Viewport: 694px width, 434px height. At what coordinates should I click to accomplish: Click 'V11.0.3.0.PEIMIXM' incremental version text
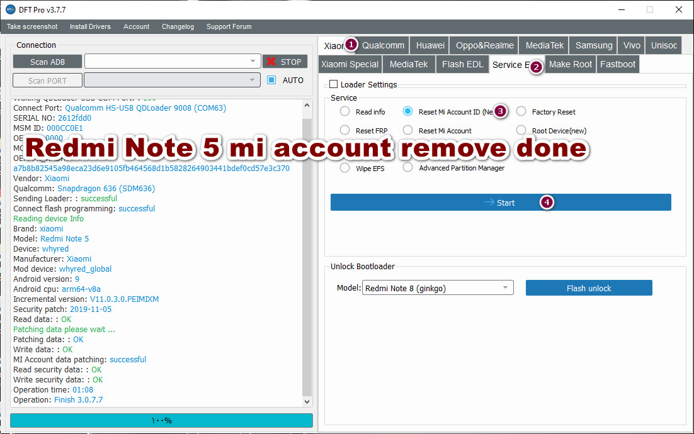pos(124,299)
